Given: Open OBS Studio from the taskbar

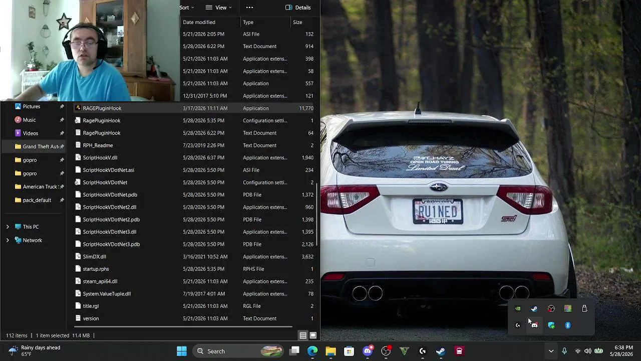Looking at the screenshot, I should [x=386, y=351].
